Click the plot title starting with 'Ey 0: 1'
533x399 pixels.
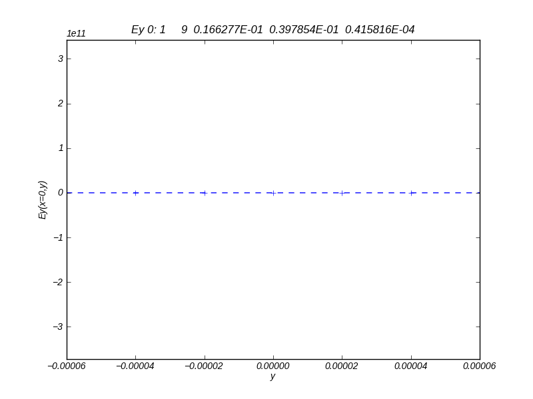[x=272, y=29]
